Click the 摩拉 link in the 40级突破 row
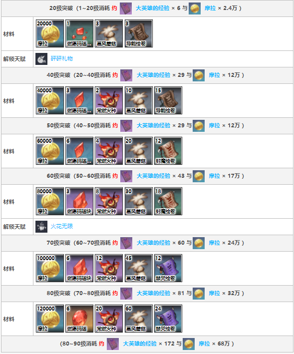Viewport: 294px width, 354px height. pyautogui.click(x=214, y=75)
